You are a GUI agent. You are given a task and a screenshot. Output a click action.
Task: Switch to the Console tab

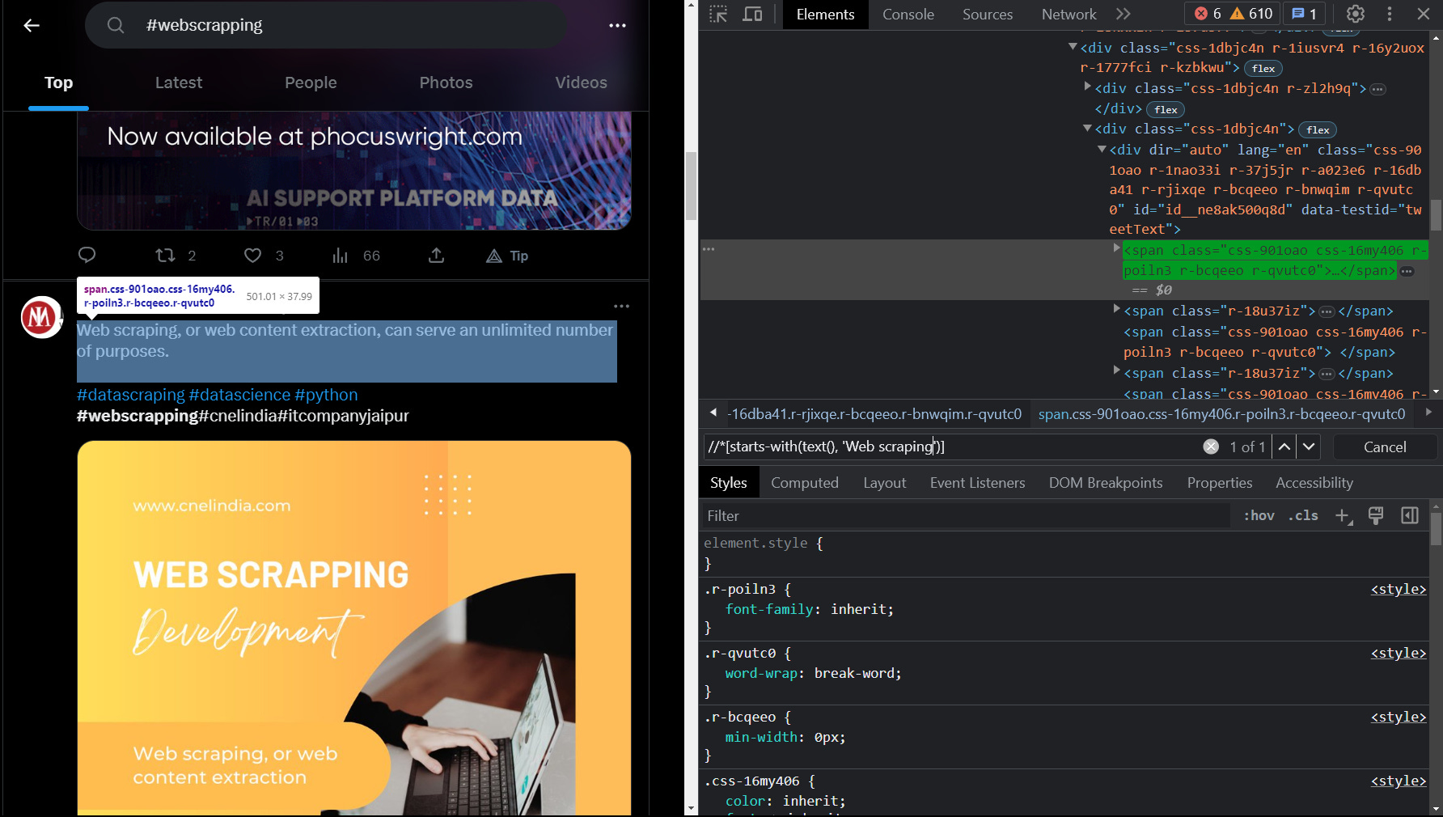(908, 14)
